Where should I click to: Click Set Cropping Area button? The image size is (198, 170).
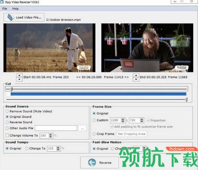pos(132,134)
